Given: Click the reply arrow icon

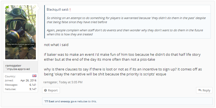Looking at the screenshot, I should click(x=200, y=90).
